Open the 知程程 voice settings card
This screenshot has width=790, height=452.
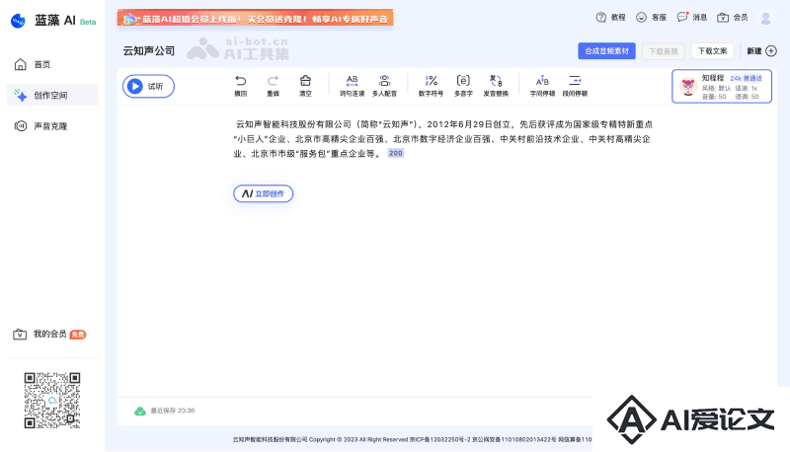722,86
